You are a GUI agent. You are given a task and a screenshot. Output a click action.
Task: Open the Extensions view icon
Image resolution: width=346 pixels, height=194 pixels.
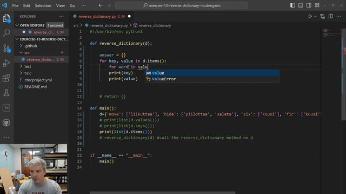[x=6, y=78]
